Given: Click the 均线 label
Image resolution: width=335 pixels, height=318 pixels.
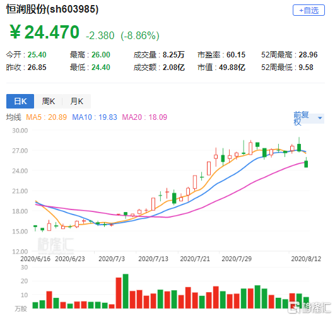Looking at the screenshot, I should pos(14,117).
